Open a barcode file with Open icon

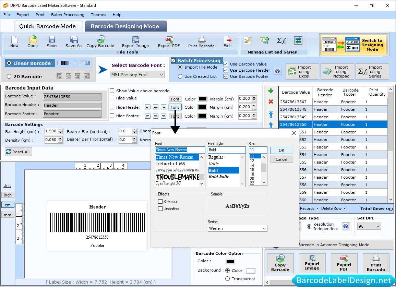33,42
